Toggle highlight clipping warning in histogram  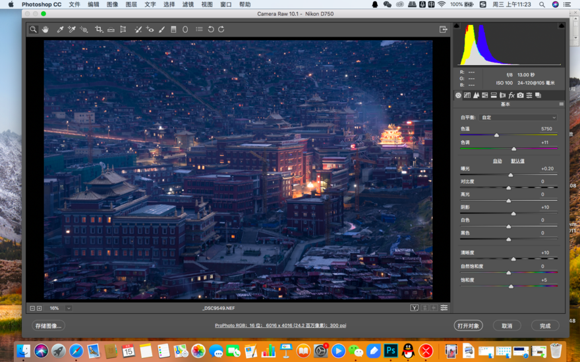pos(561,26)
